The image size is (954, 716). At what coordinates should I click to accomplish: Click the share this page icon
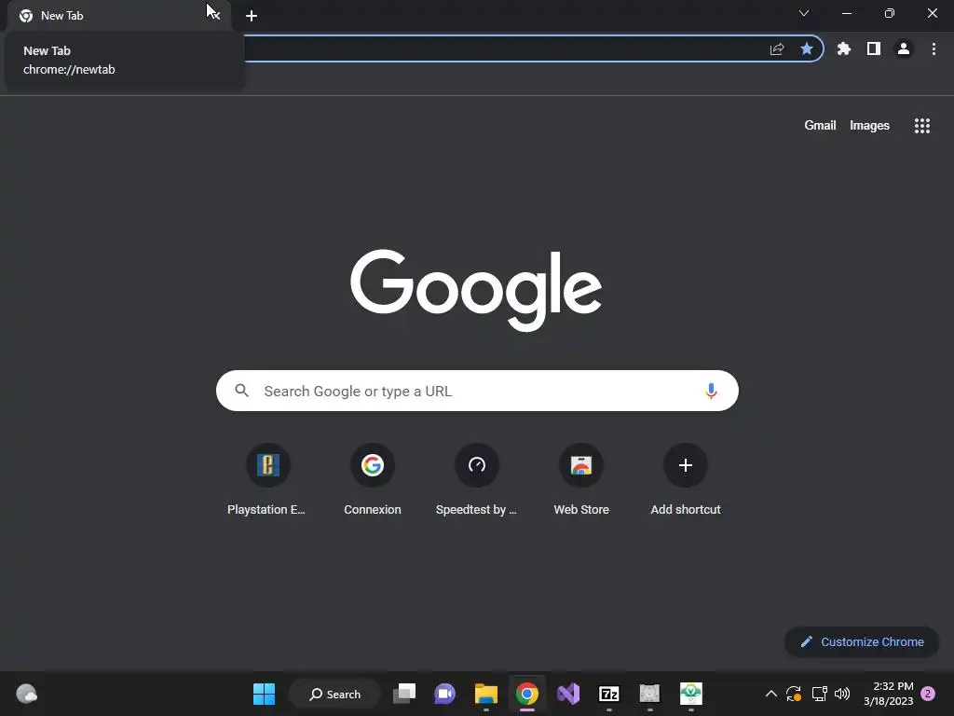click(777, 48)
